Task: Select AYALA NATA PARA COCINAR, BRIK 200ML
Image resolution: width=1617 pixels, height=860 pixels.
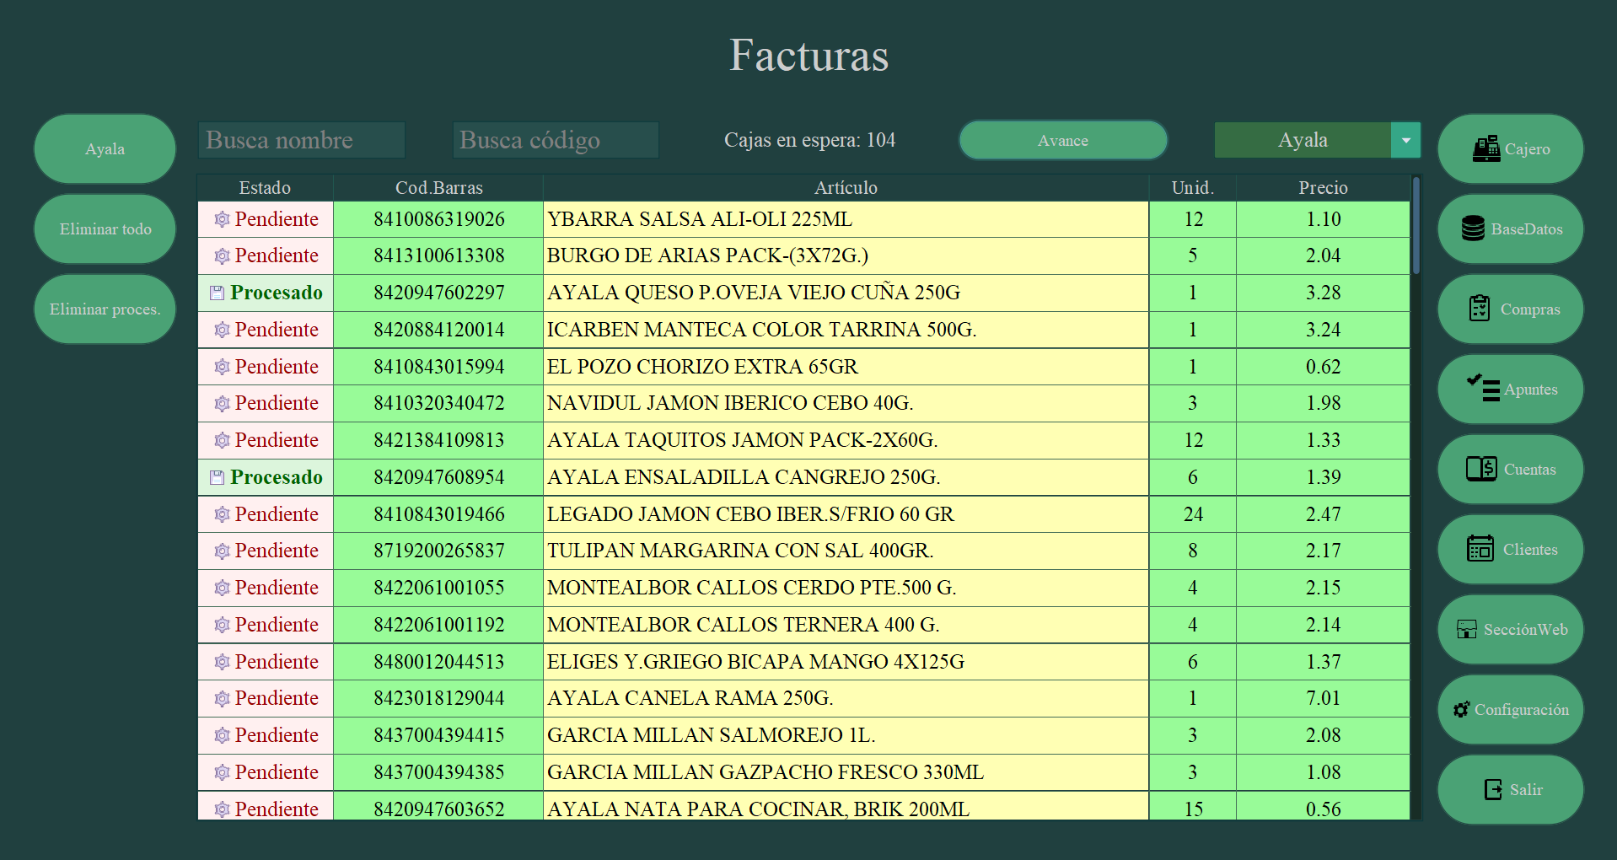Action: pyautogui.click(x=846, y=808)
